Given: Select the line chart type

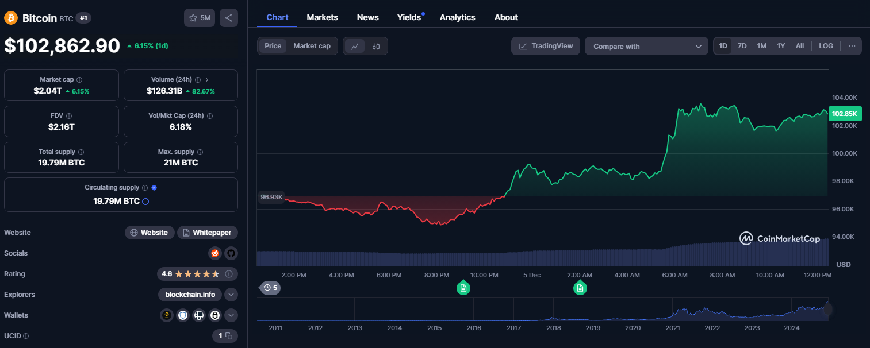Looking at the screenshot, I should click(355, 46).
